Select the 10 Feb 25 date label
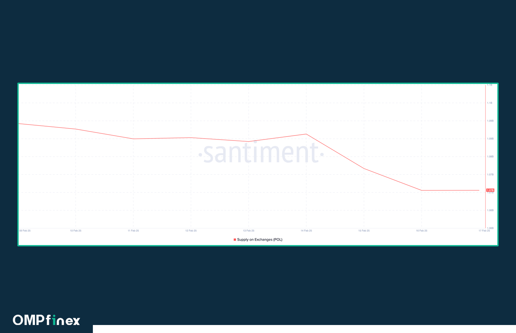 coord(76,231)
